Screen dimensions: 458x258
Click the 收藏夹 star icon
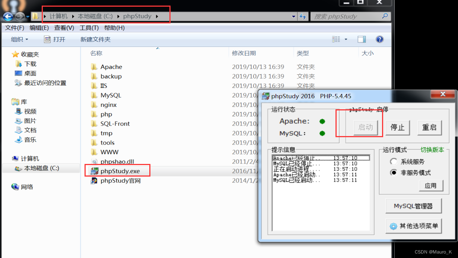point(15,55)
